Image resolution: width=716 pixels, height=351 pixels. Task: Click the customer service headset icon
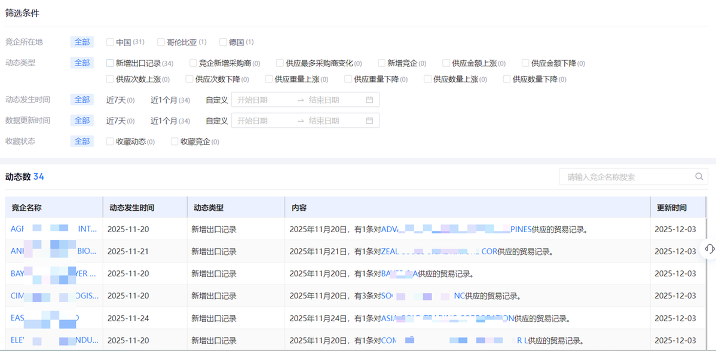709,249
